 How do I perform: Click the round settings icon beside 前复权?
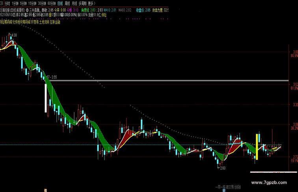coord(27,10)
